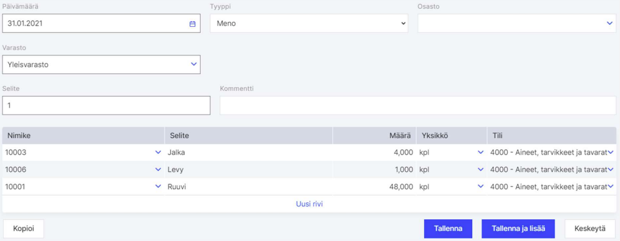Open unit chevron in the Jalka row

tap(481, 152)
